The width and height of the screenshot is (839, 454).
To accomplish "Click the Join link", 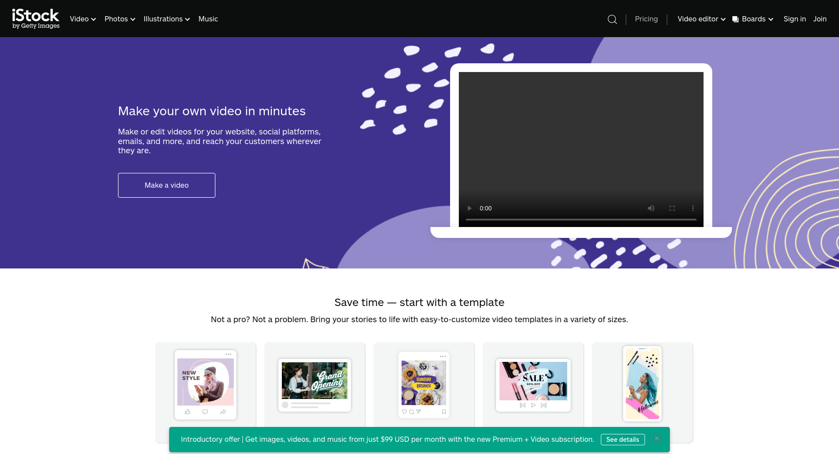I will (820, 19).
